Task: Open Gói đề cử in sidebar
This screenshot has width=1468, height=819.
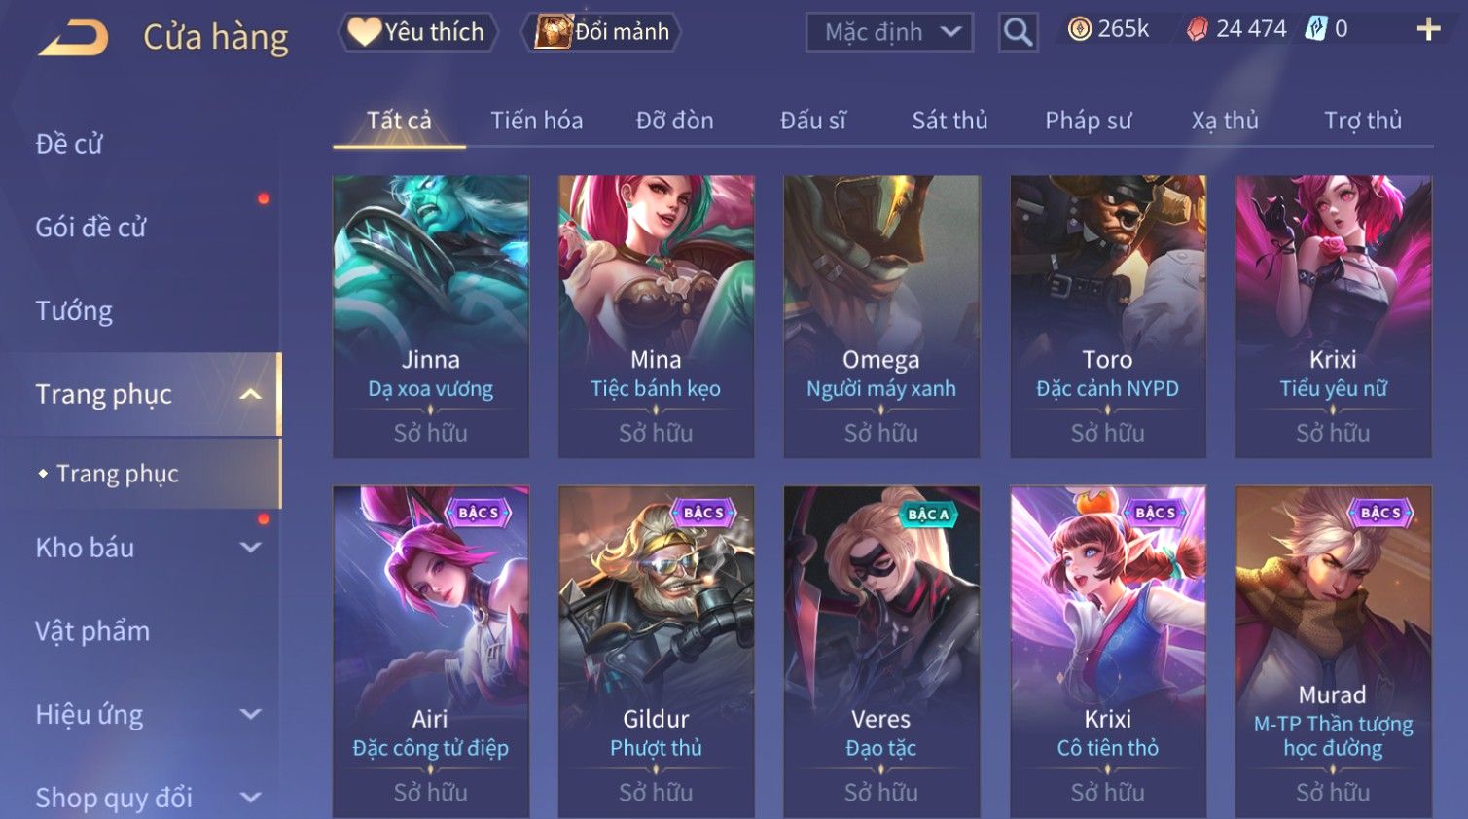Action: coord(90,228)
